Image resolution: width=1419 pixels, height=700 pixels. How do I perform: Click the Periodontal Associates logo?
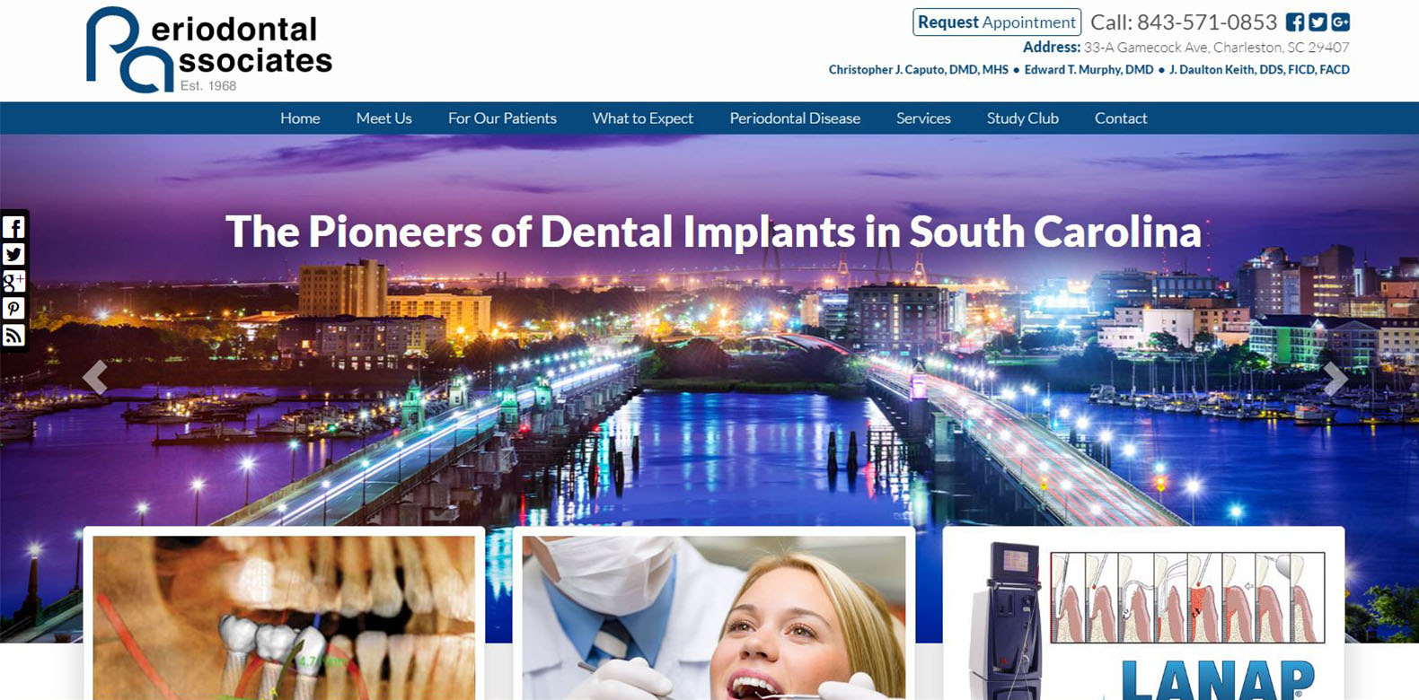pyautogui.click(x=209, y=50)
